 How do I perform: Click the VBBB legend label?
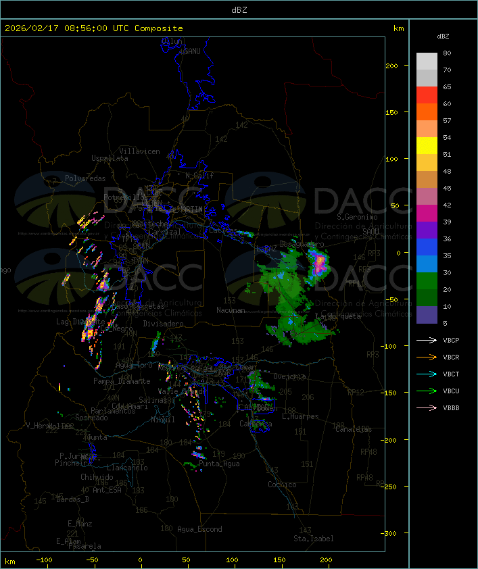point(451,408)
